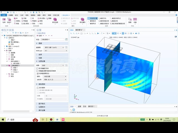The height and width of the screenshot is (133, 178).
Task: Add a 表面 (Surface) plot from ribbon
Action: click(16, 24)
